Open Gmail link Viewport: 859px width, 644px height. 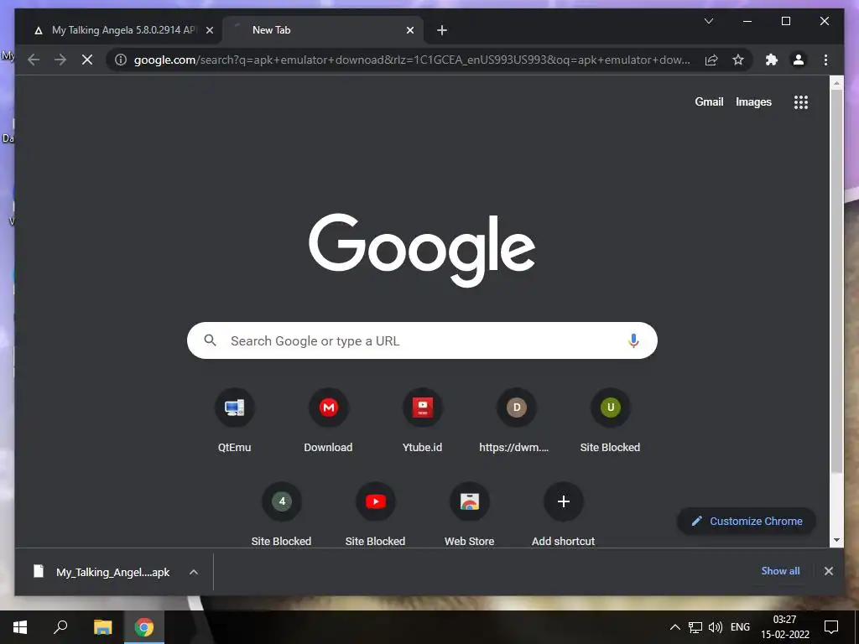pyautogui.click(x=709, y=101)
